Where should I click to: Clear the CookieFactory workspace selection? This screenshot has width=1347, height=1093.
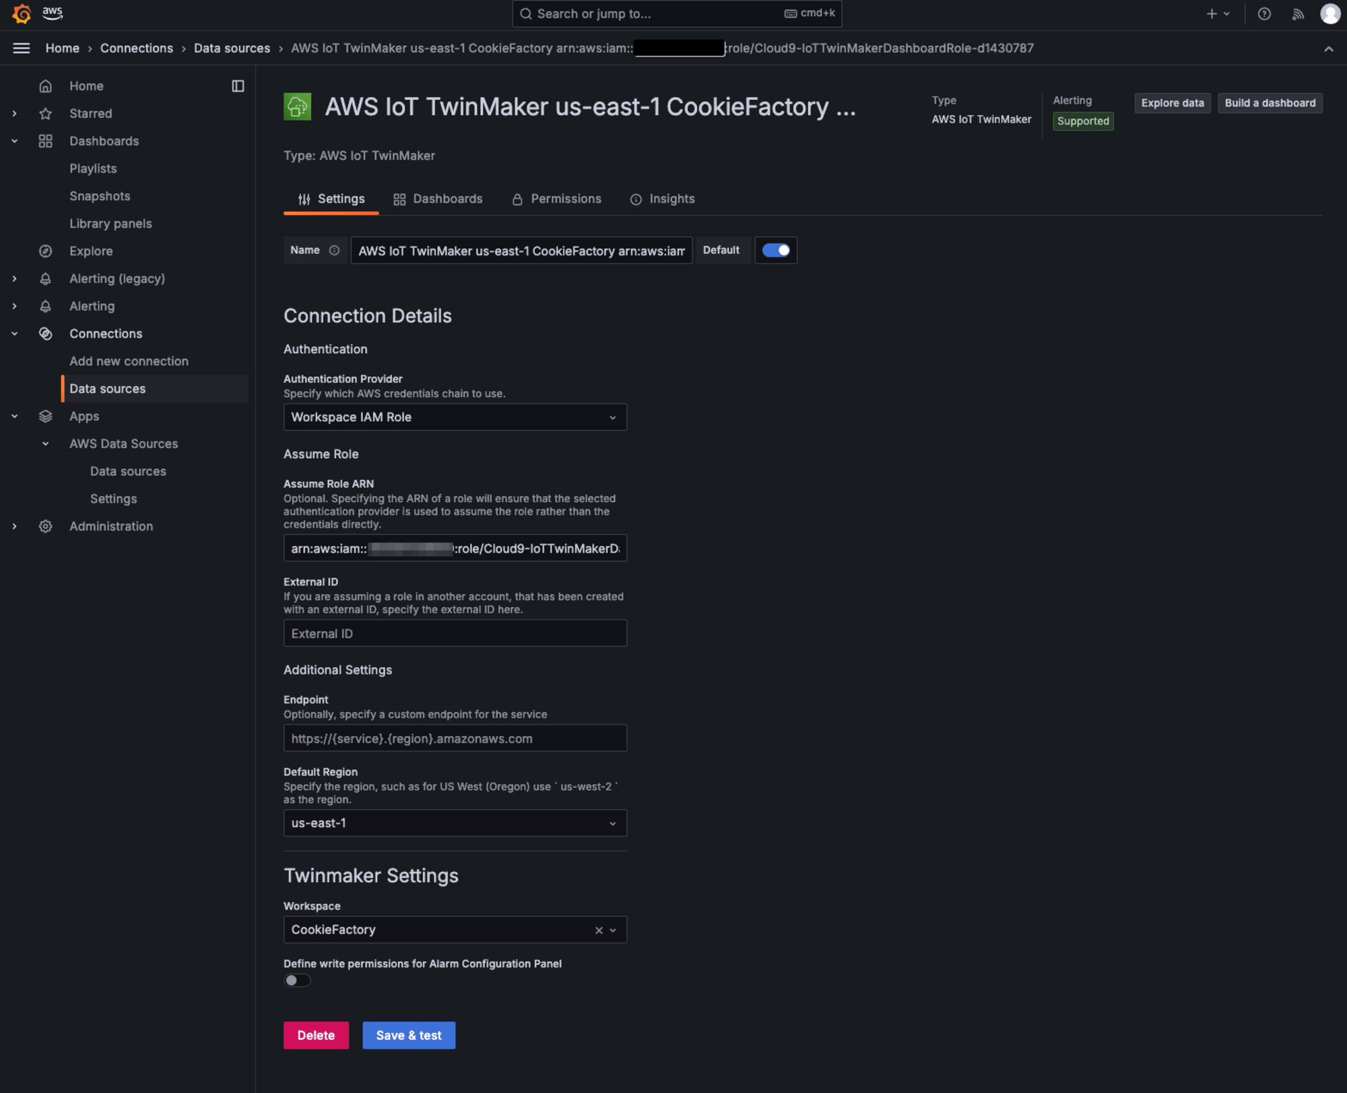coord(599,930)
